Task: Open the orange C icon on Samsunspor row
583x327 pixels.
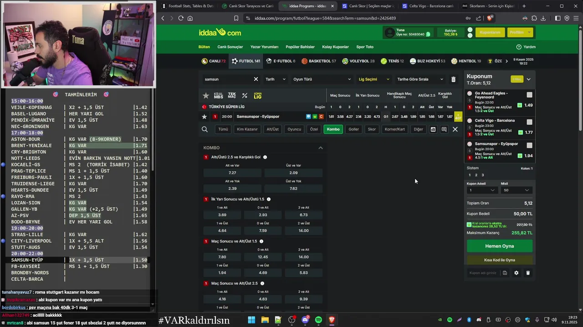Action: pos(321,117)
